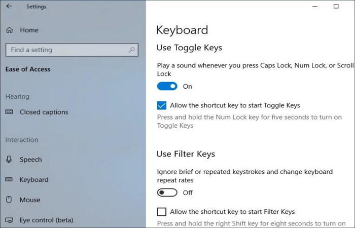355x228 pixels.
Task: Turn off the Toggle Keys switch
Action: (x=167, y=86)
